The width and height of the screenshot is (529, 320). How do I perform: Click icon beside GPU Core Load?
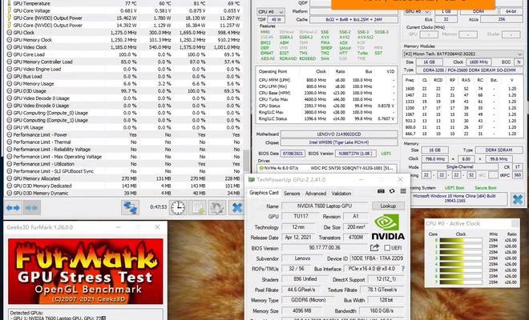(x=9, y=54)
